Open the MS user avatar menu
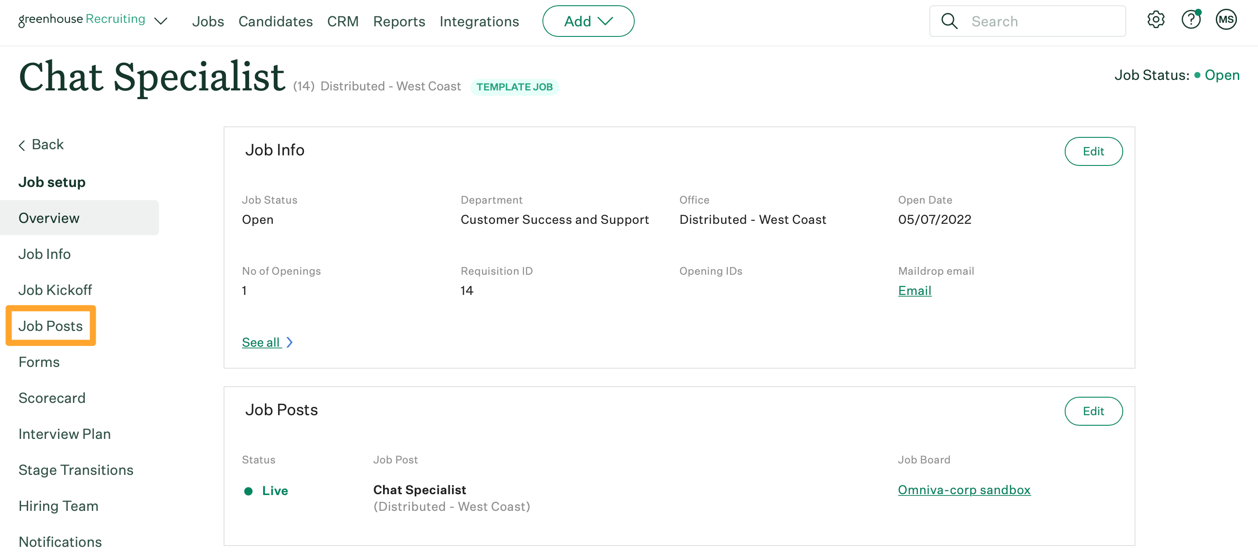The image size is (1258, 560). pos(1226,20)
